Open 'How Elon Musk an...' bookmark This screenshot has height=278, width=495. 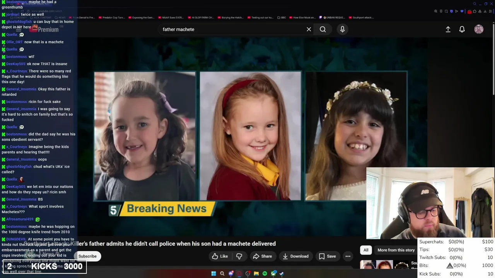coord(303,17)
